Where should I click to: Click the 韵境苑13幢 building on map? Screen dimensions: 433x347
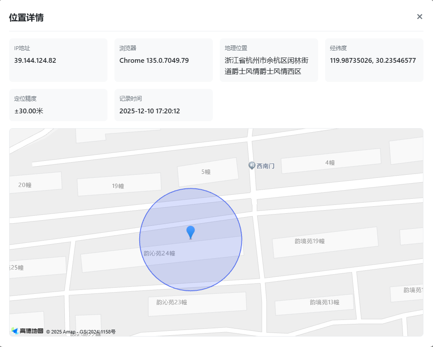point(324,302)
